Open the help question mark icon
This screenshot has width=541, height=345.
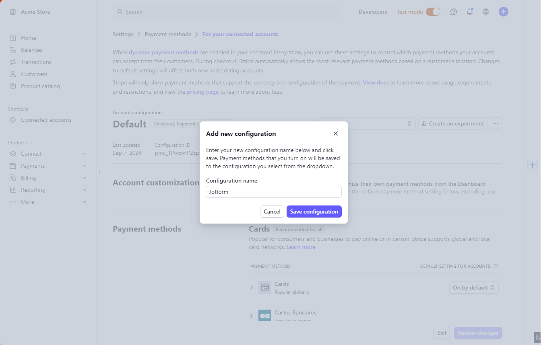coord(454,12)
